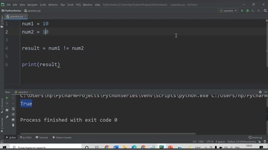Click the Run with Coverage icon
Image resolution: width=268 pixels, height=150 pixels.
[253, 11]
